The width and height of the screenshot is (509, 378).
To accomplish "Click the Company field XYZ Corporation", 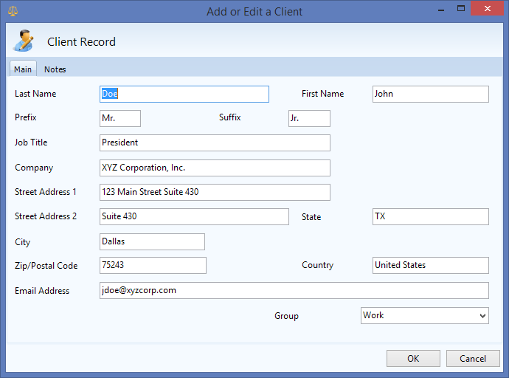I will click(215, 168).
